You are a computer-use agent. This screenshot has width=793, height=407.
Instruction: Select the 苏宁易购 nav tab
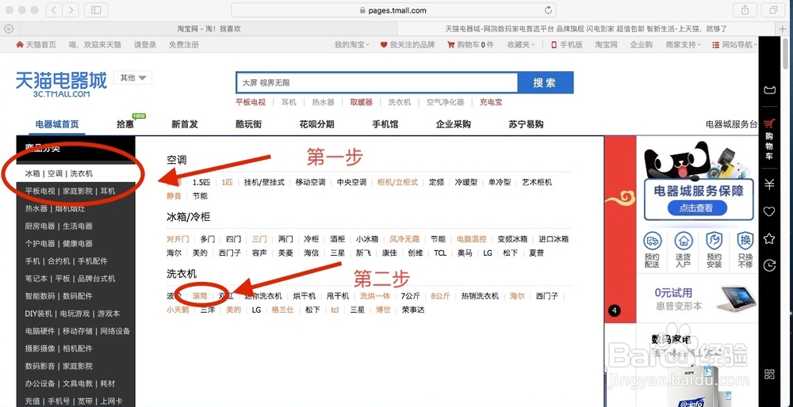point(526,124)
